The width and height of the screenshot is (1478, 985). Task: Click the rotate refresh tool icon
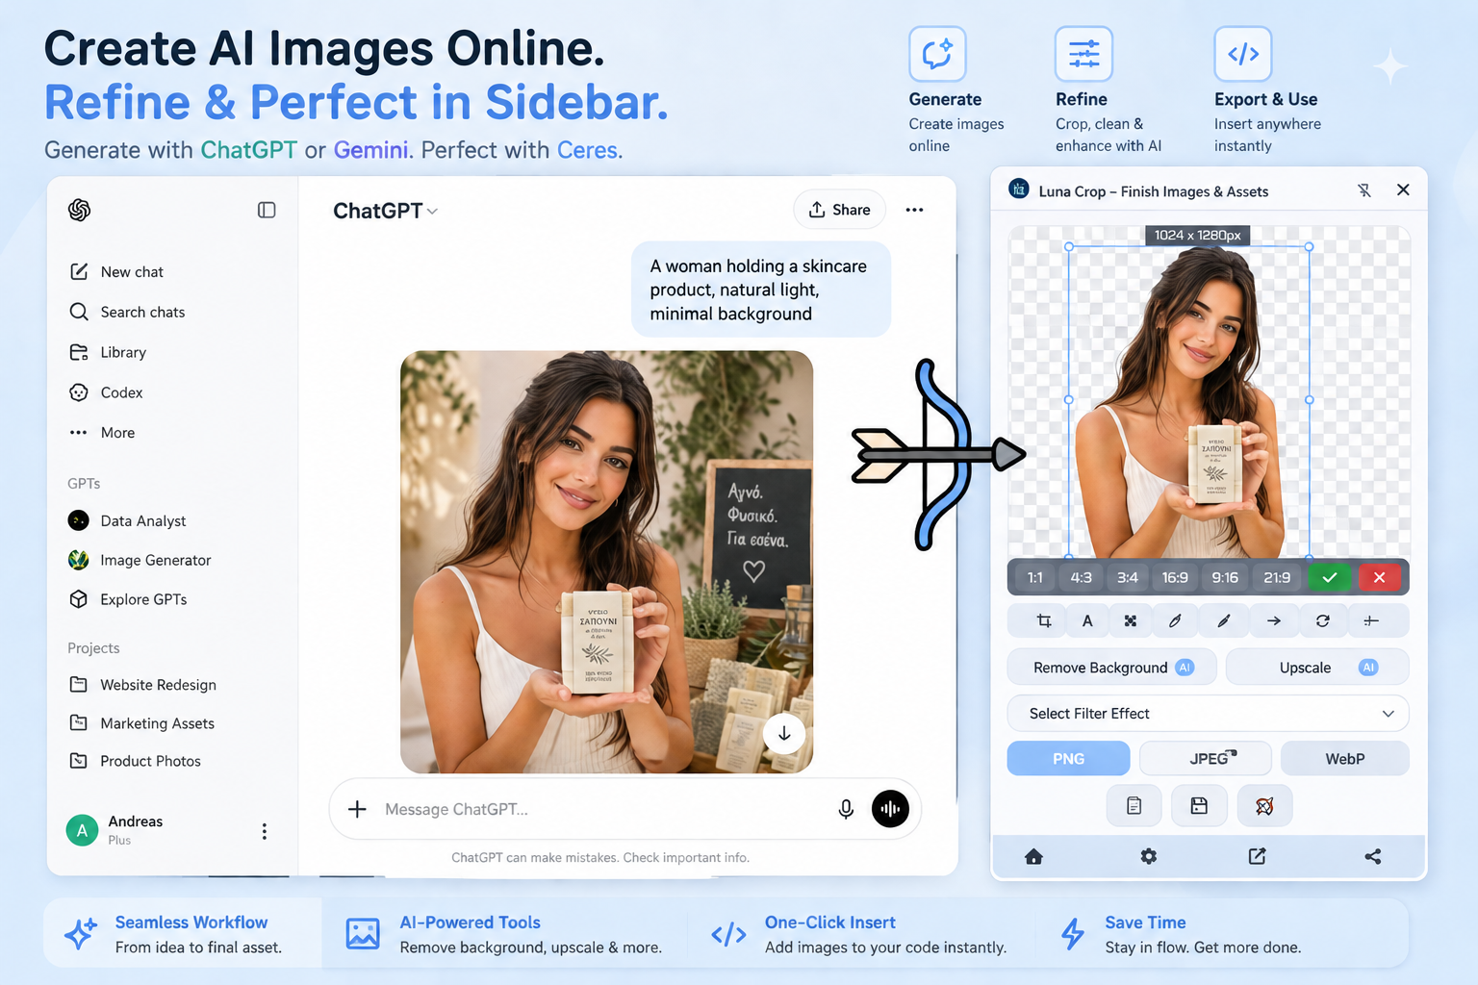tap(1323, 621)
